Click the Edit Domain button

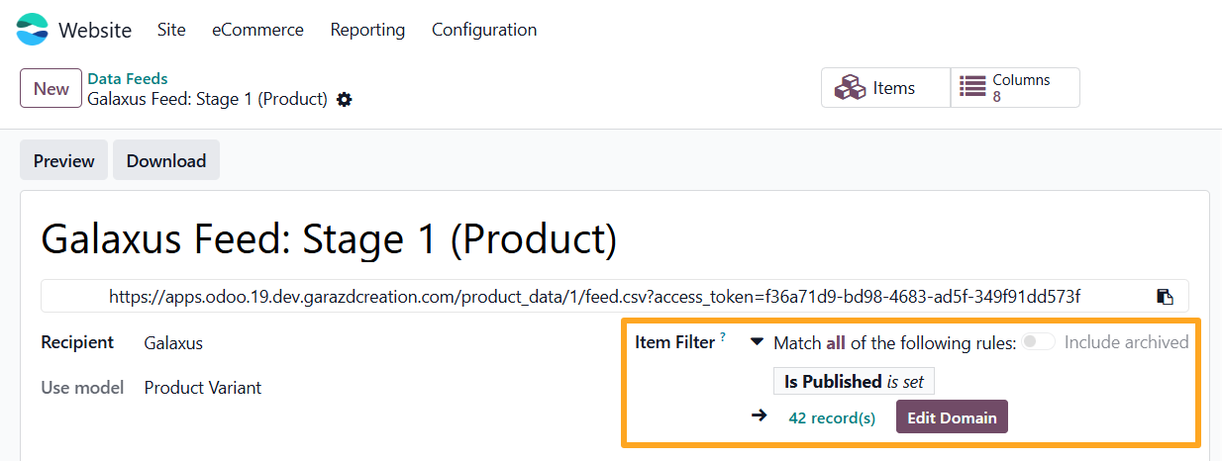point(953,416)
